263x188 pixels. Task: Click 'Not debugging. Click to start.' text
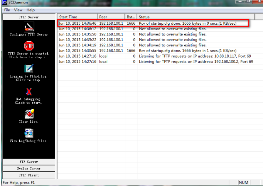pos(29,101)
